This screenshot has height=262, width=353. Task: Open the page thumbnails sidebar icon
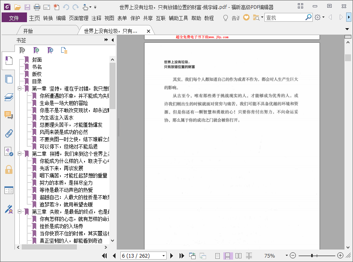point(9,79)
